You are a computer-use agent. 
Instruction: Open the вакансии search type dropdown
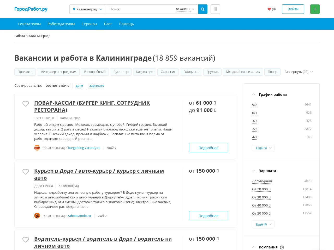[185, 9]
